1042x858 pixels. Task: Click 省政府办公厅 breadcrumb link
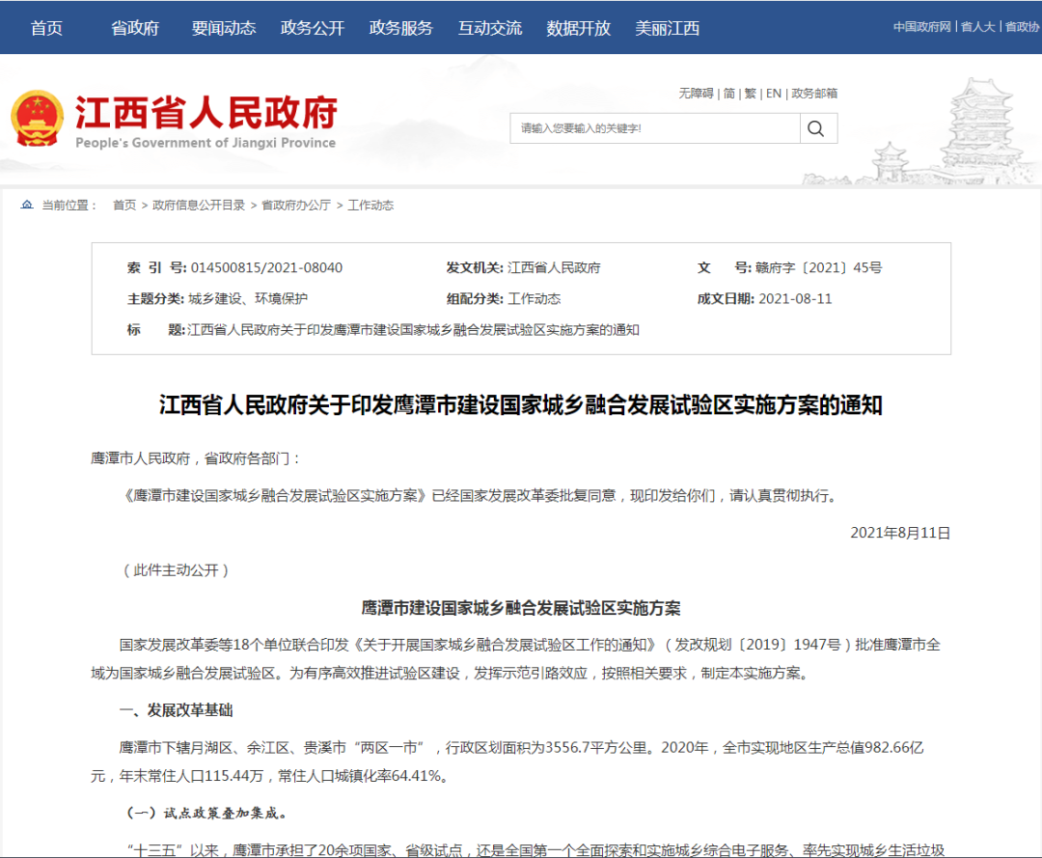296,206
